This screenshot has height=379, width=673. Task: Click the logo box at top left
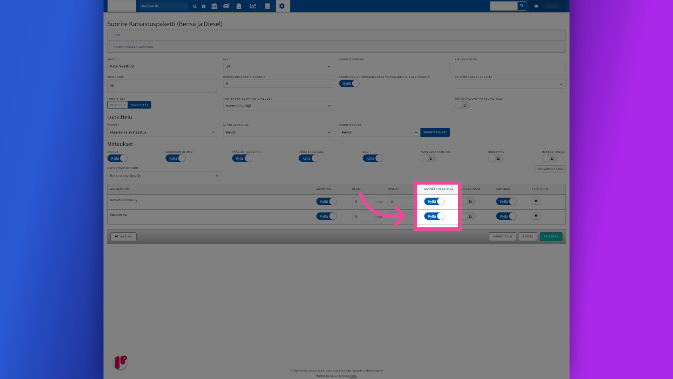coord(122,6)
